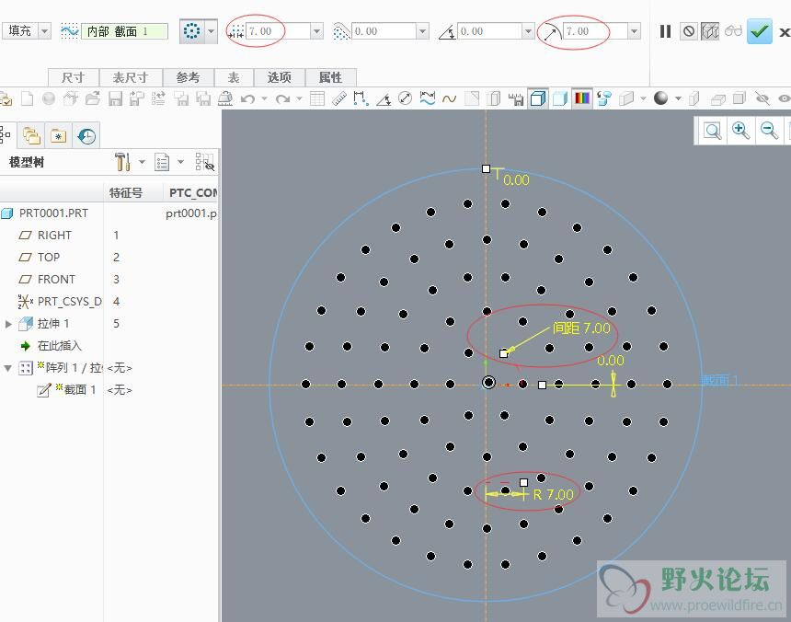Click the circular fill grid template icon
This screenshot has height=622, width=791.
(x=191, y=31)
